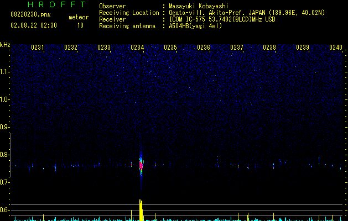Click the Observer field label
Viewport: 348px width, 221px height.
tap(112, 6)
